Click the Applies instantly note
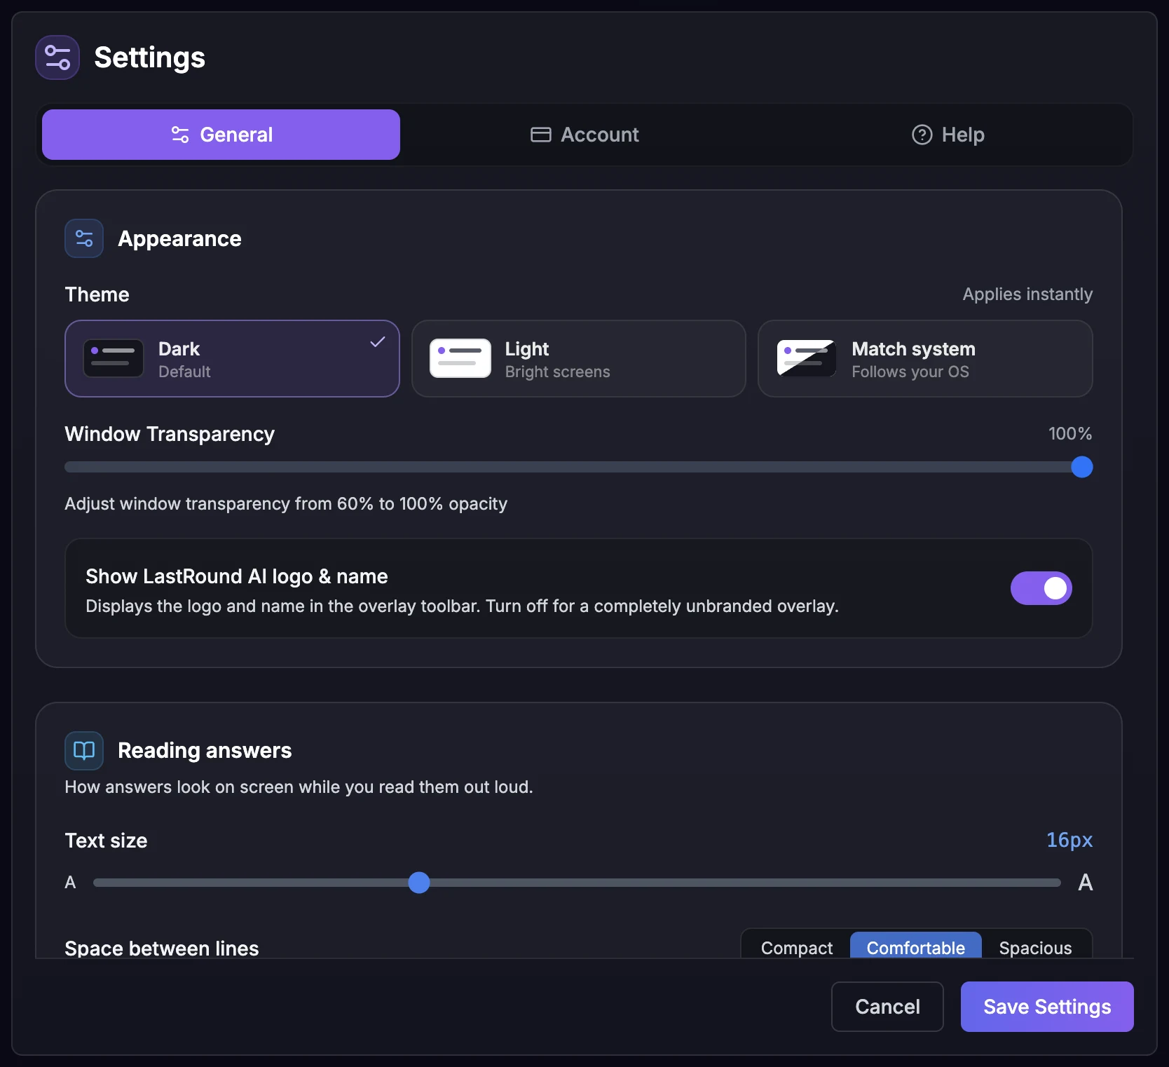Viewport: 1169px width, 1067px height. point(1027,294)
